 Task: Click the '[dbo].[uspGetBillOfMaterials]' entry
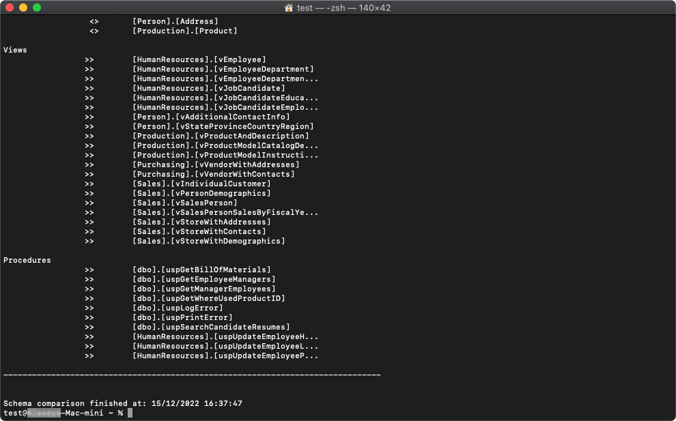201,270
